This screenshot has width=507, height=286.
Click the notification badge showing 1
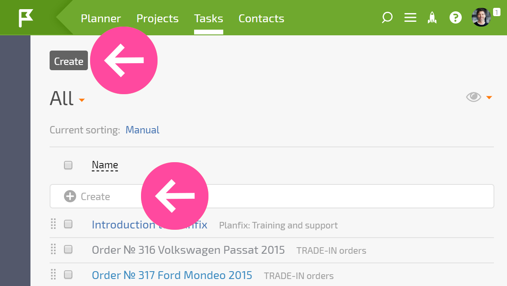[497, 12]
